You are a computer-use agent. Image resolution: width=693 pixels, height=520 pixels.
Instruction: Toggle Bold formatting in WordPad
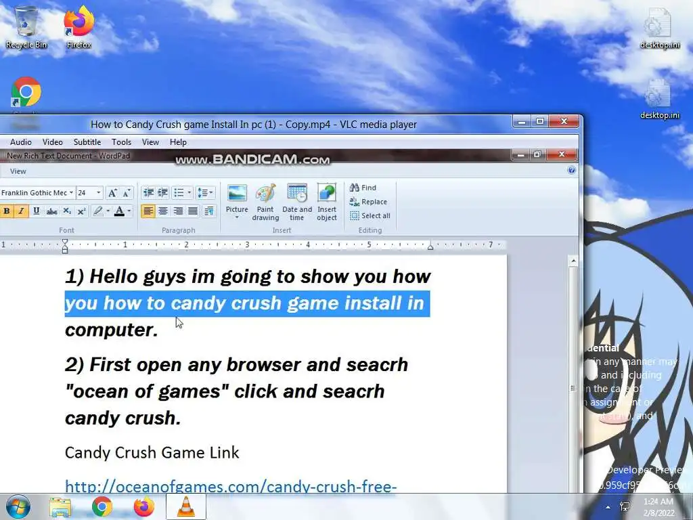[x=7, y=211]
